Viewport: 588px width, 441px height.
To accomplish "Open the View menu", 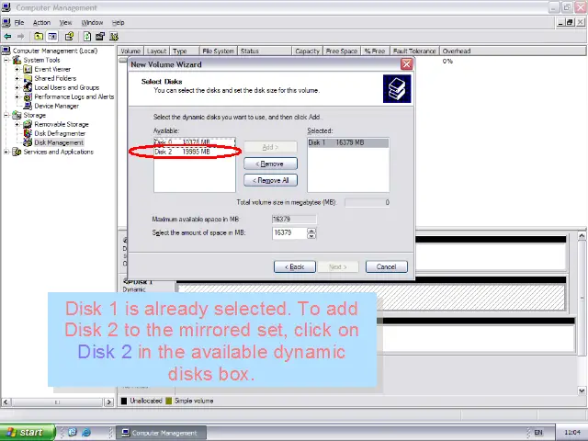I will (65, 22).
